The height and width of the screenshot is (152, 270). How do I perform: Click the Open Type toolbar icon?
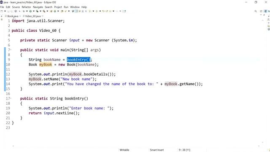pyautogui.click(x=62, y=11)
